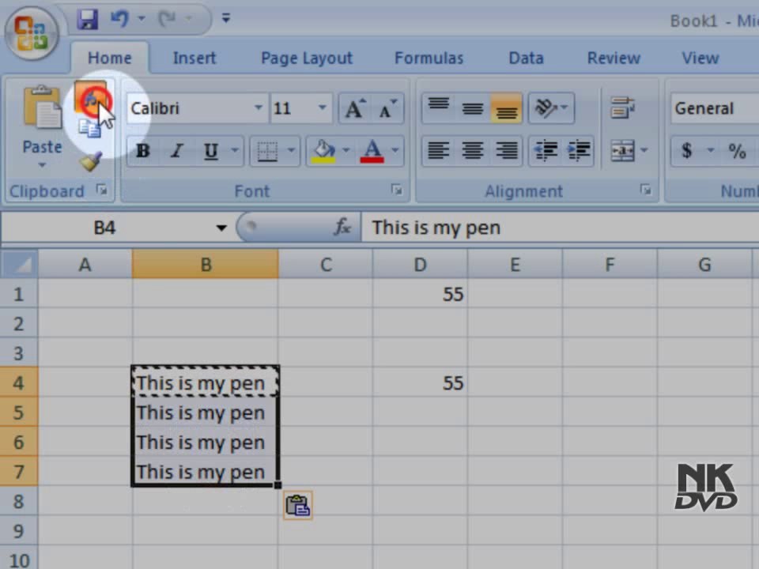Click the Insert Function fx button
The height and width of the screenshot is (569, 759).
(342, 227)
